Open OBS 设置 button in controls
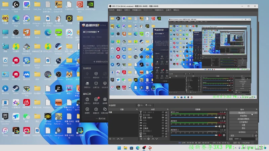Screen dimensions: 269x151 coord(243,125)
